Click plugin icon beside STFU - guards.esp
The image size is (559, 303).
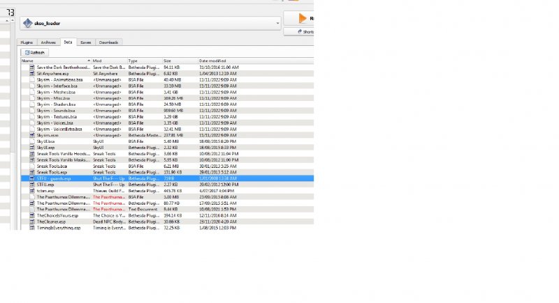pyautogui.click(x=31, y=178)
